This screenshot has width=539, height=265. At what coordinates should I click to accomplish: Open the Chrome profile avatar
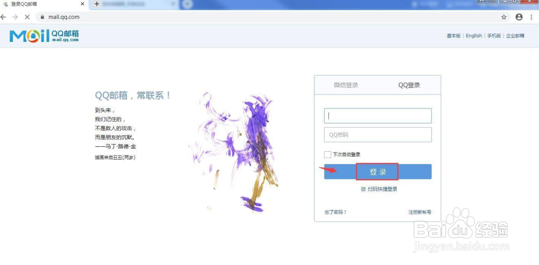(519, 17)
